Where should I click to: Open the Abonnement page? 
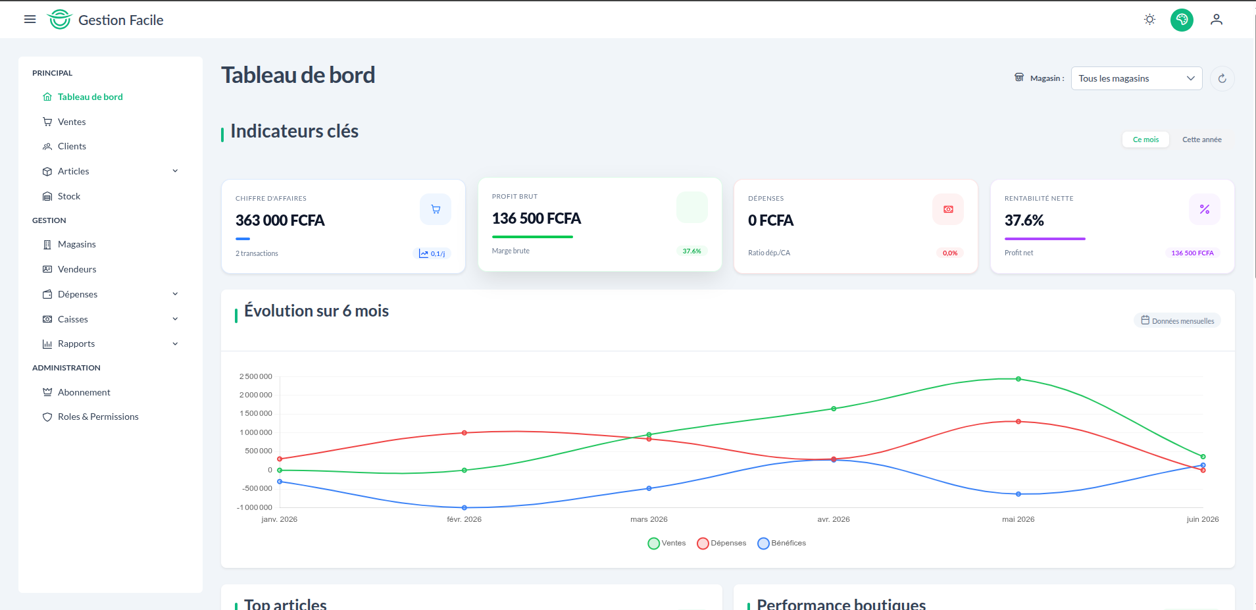point(84,392)
